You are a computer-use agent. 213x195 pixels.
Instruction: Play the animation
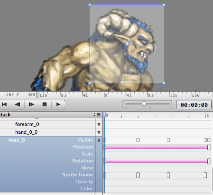(x=58, y=105)
